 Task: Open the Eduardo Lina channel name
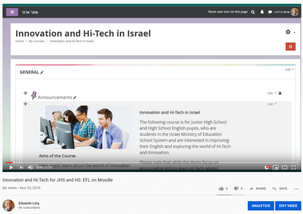coord(29,203)
